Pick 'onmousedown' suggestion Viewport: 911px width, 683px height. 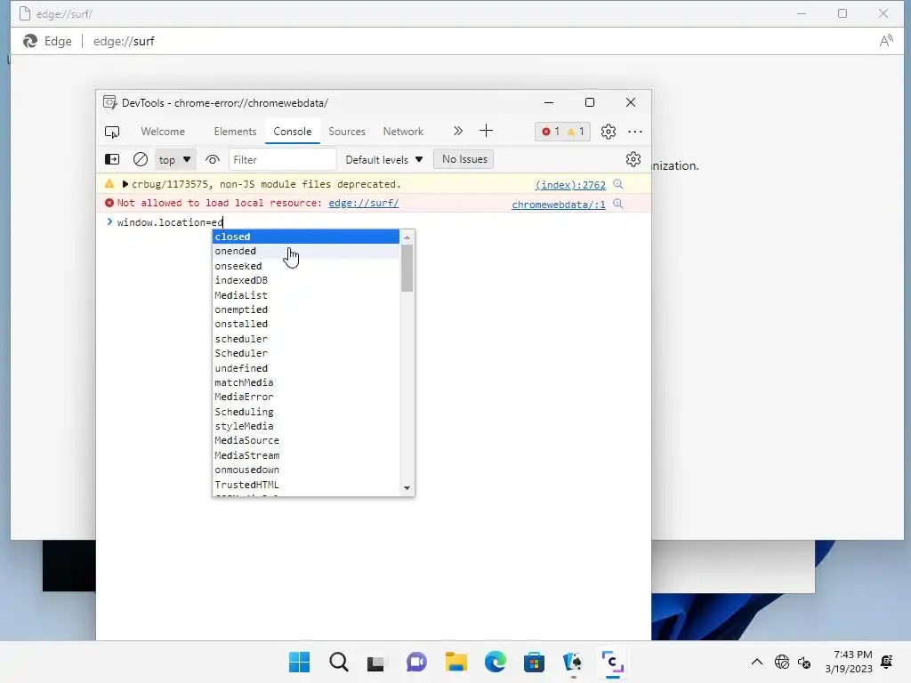click(x=306, y=470)
